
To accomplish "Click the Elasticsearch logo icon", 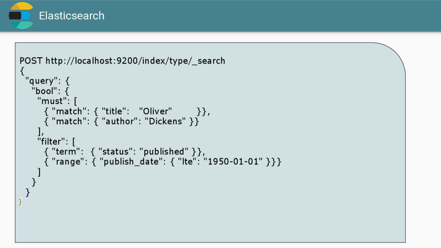I will (21, 15).
